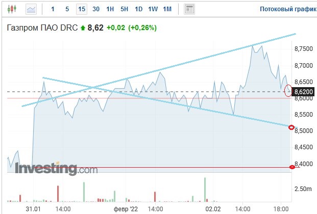Select the 5H interval
This screenshot has width=317, height=214.
(x=125, y=9)
